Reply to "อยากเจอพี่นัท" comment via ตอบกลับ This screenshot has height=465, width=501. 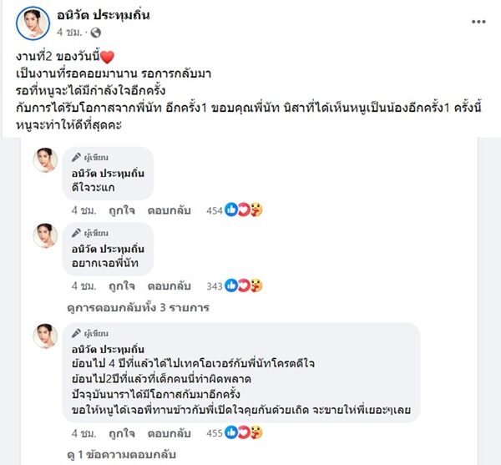coord(170,286)
